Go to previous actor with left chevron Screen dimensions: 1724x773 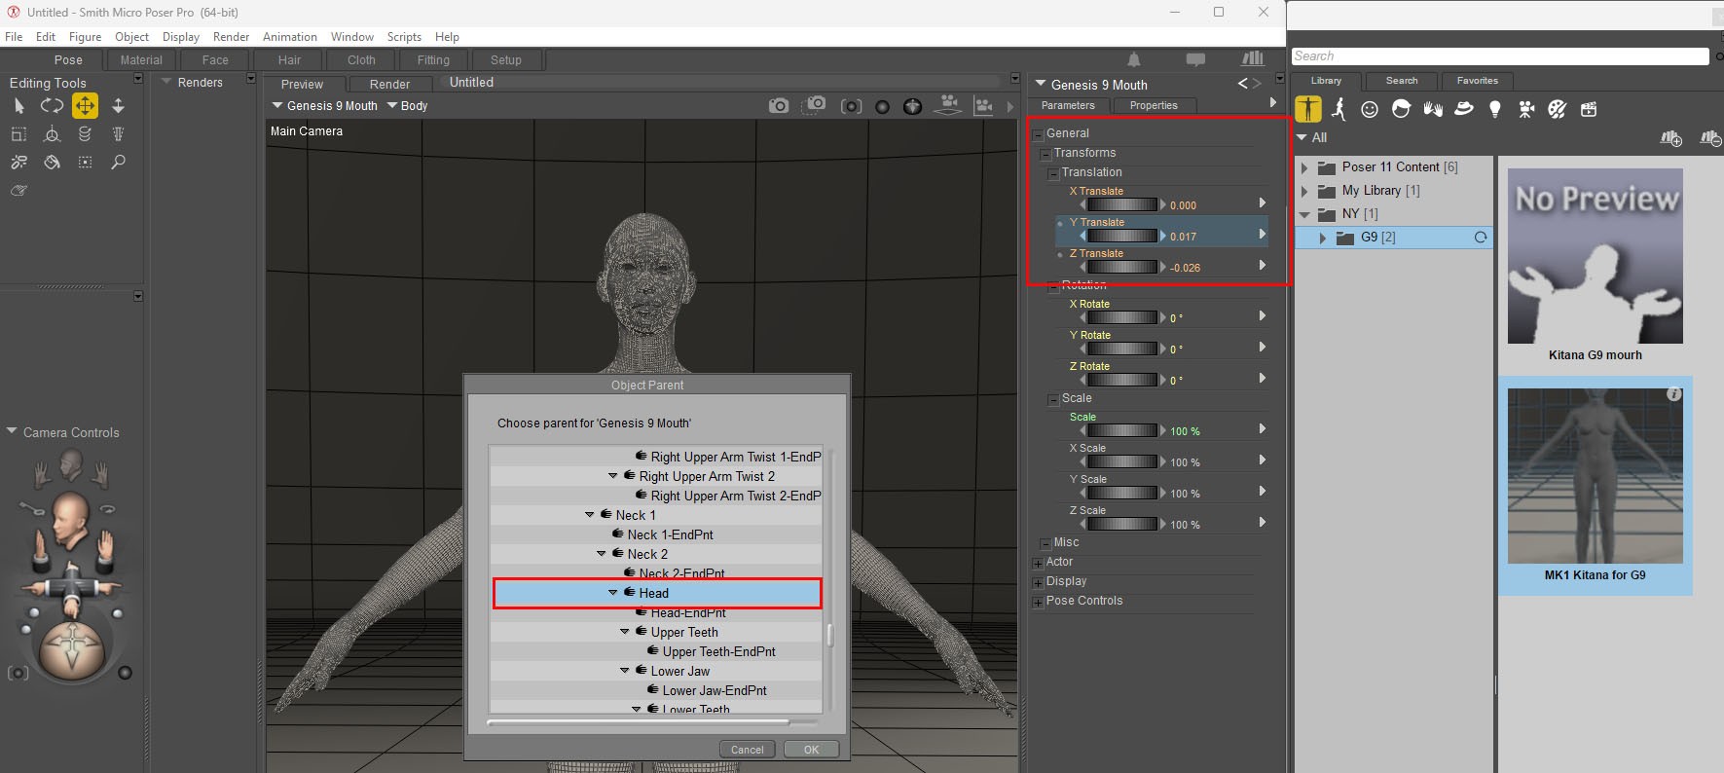[x=1242, y=84]
